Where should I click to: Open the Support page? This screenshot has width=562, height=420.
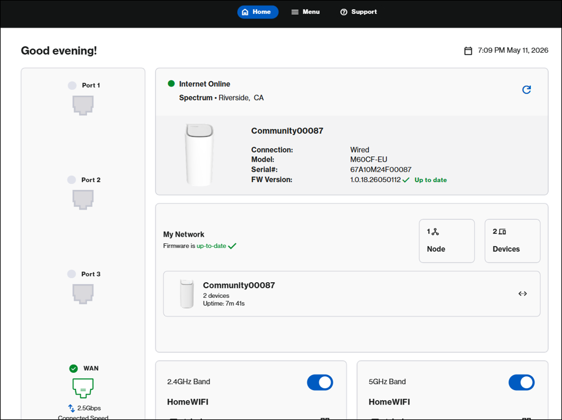[x=358, y=12]
